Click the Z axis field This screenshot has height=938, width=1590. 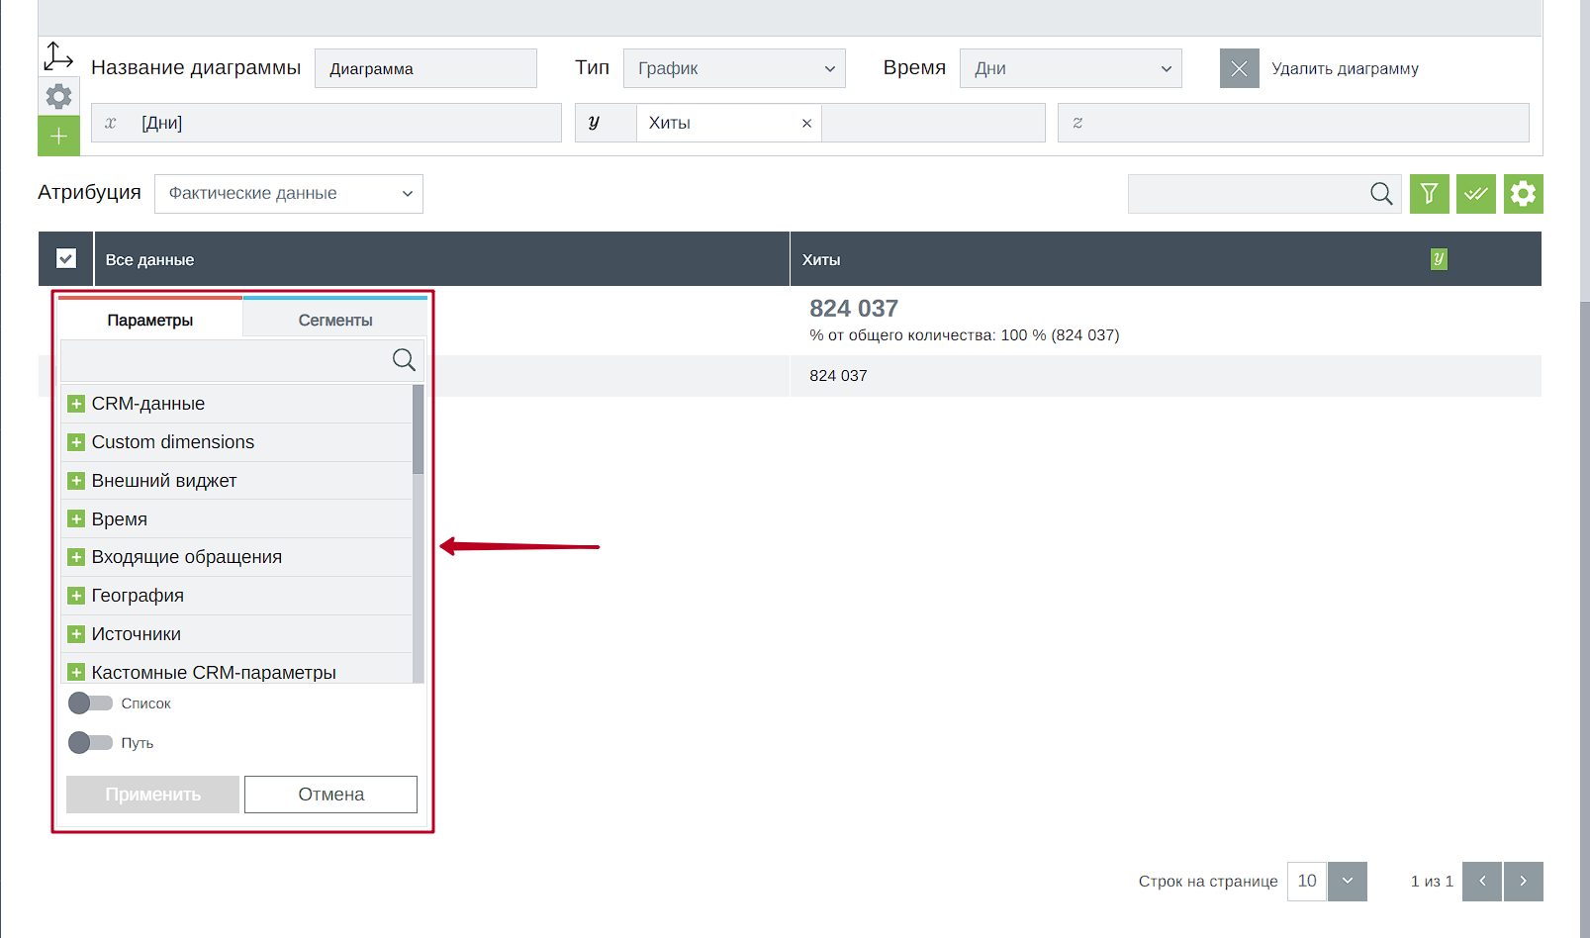coord(1293,123)
